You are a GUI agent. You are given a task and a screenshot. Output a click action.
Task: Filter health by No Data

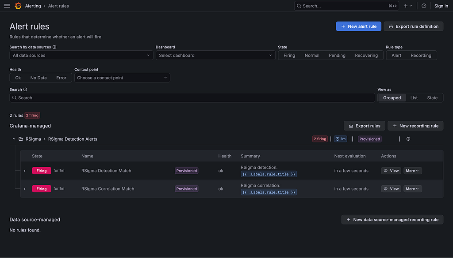(38, 78)
